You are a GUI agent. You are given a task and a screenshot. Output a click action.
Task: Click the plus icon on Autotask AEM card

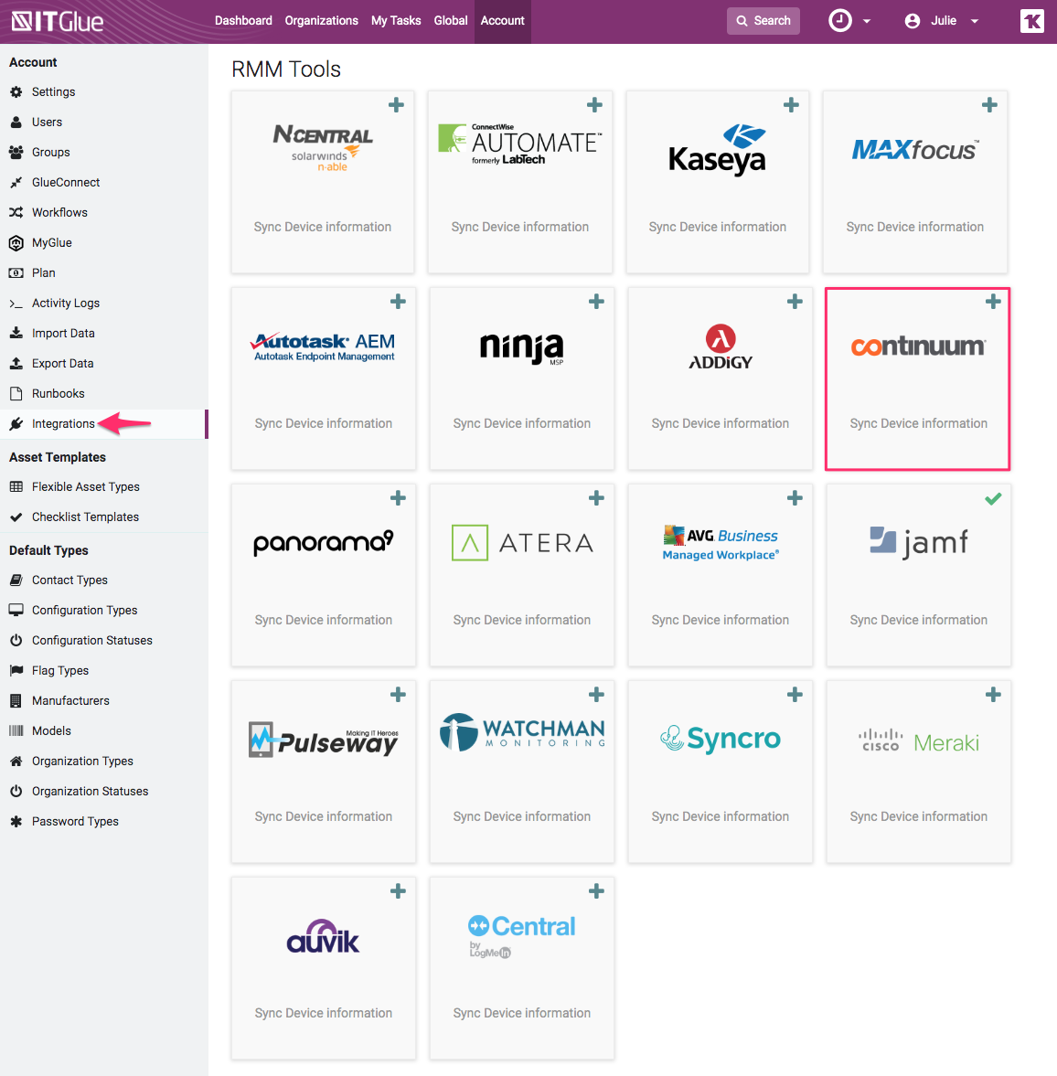click(398, 302)
